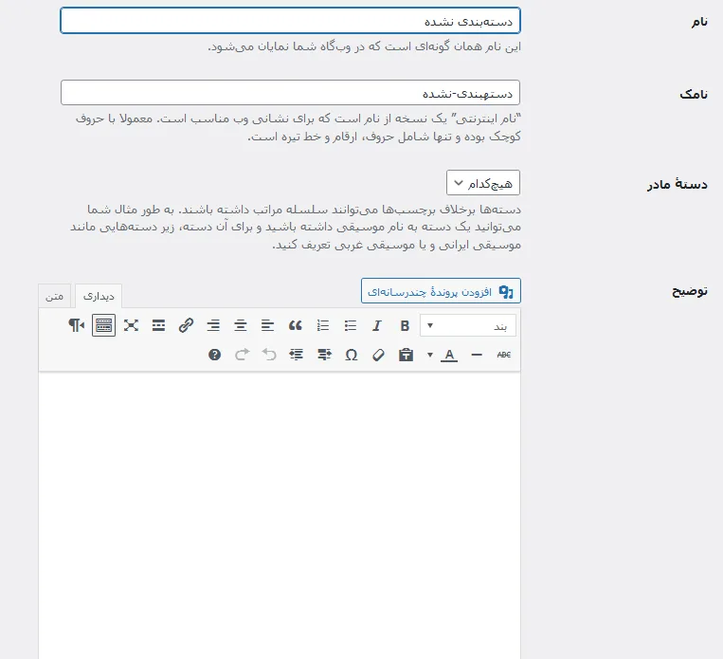
Task: Switch to the متن text tab
Action: [x=54, y=296]
